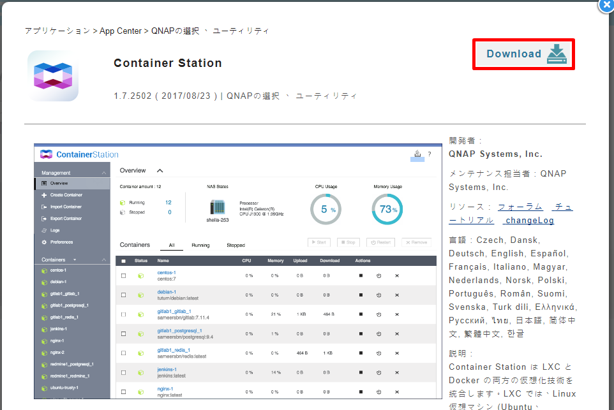
Task: Click the remove X in the debian-1 row
Action: [x=396, y=295]
